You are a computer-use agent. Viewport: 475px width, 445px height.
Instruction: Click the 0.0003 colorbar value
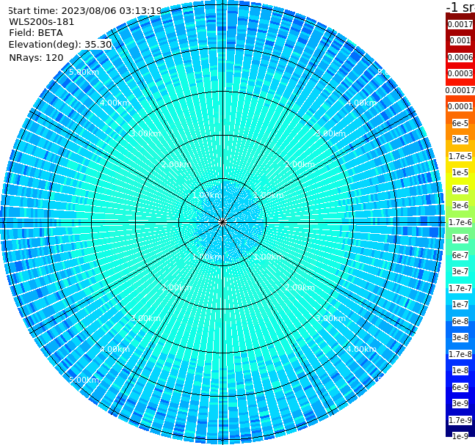point(460,73)
